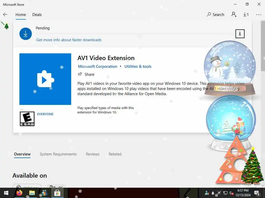Click the ESRB Everyone rating badge
The height and width of the screenshot is (198, 265).
click(27, 119)
